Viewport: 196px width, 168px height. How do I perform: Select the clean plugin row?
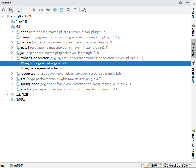pos(95,32)
